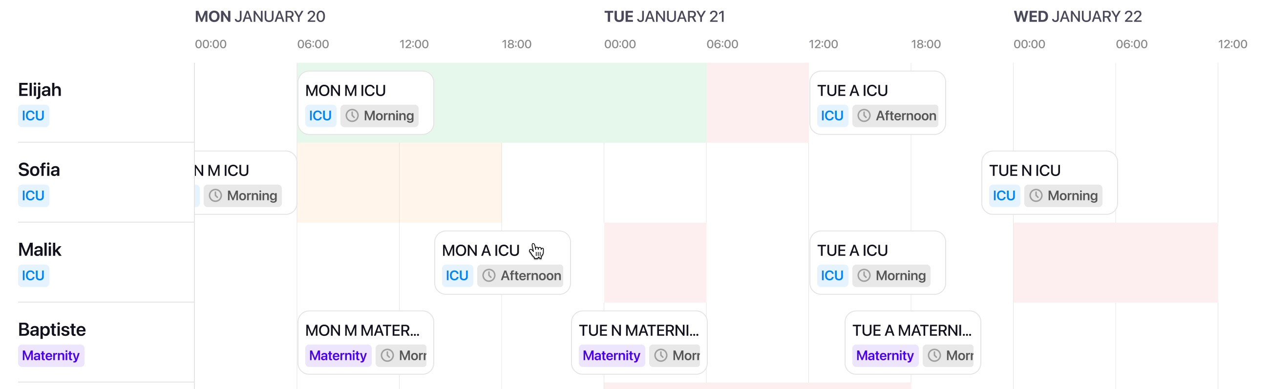The height and width of the screenshot is (389, 1271).
Task: Click the ICU badge under Malik's name
Action: (33, 276)
